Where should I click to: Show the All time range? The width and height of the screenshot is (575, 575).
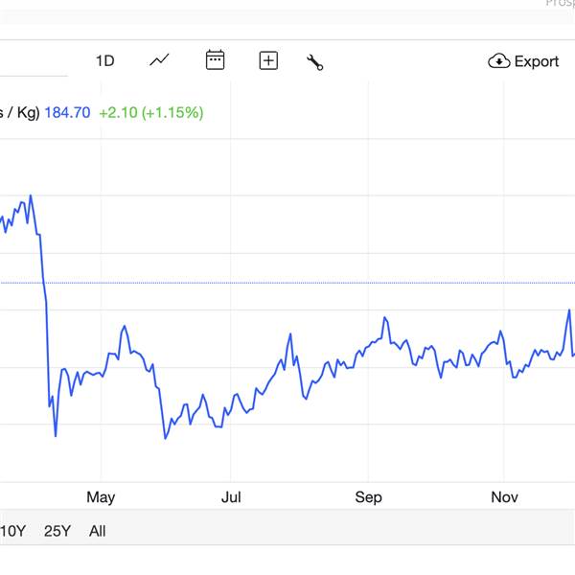click(x=98, y=531)
